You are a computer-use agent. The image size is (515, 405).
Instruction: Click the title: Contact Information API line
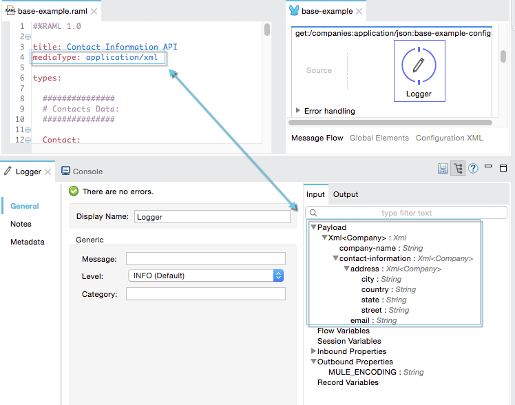pos(105,47)
